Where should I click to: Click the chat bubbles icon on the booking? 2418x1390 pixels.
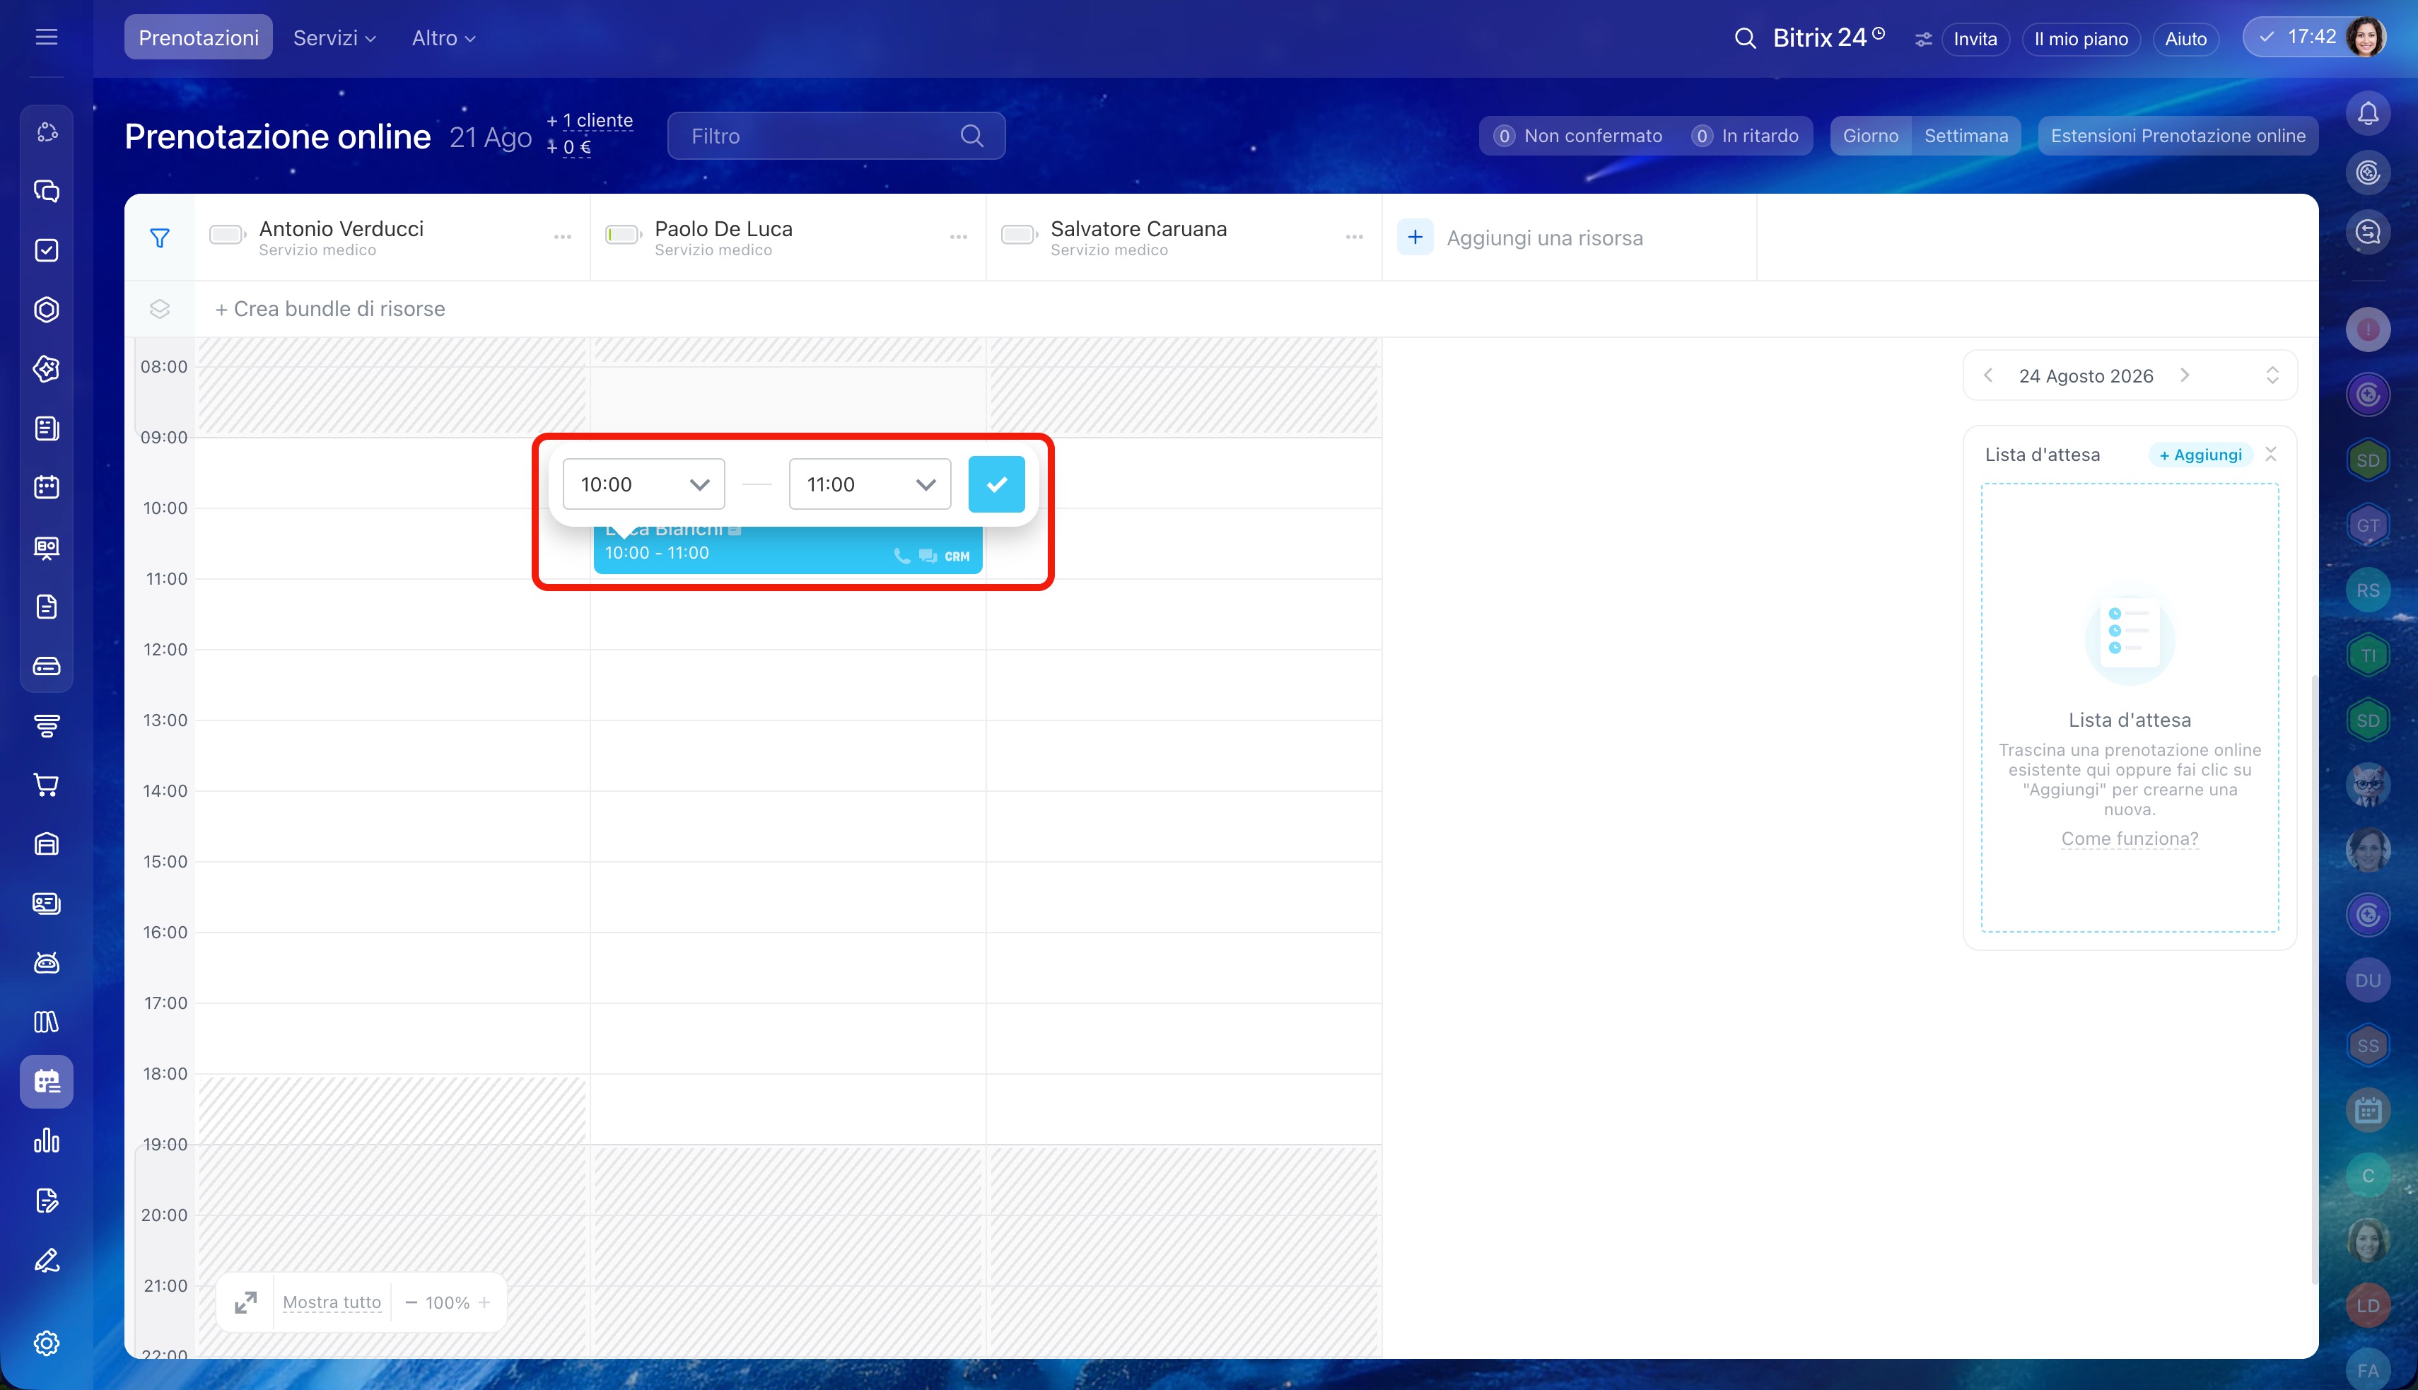927,556
